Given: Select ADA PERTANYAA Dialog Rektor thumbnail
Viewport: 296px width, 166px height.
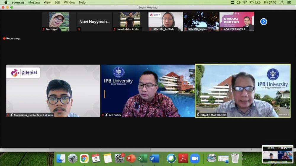Looking at the screenshot, I should 237,22.
